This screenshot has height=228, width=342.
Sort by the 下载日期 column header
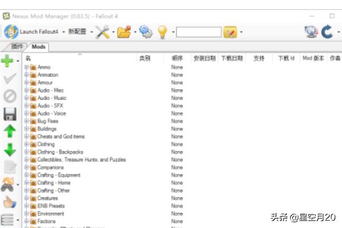point(232,58)
